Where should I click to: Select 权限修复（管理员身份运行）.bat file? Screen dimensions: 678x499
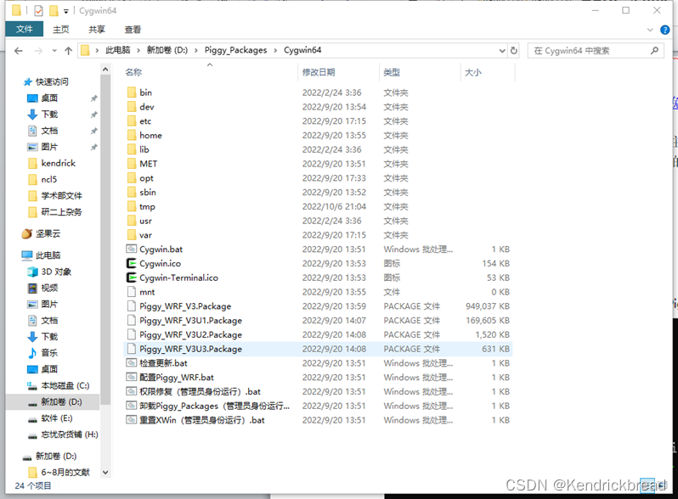pos(200,392)
